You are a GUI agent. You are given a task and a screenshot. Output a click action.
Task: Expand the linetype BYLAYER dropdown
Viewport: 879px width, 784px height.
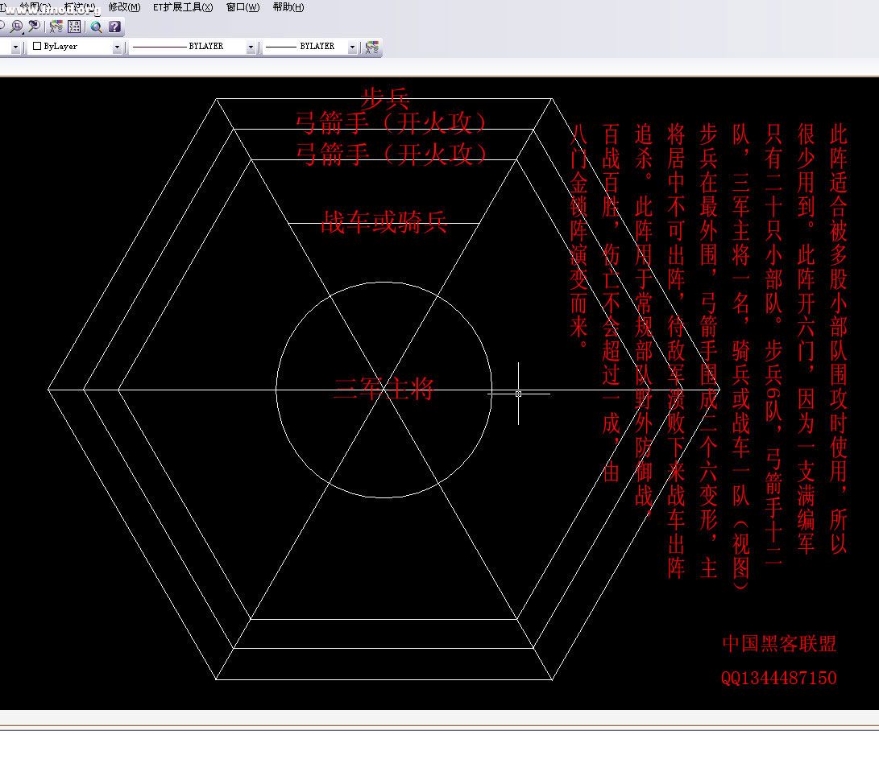251,47
